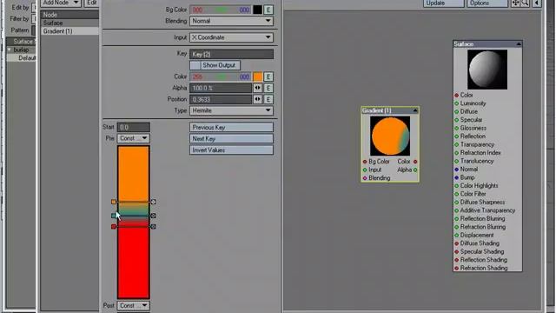Screen dimensions: 556x313
Task: Click the orange key Color swatch
Action: coord(257,77)
